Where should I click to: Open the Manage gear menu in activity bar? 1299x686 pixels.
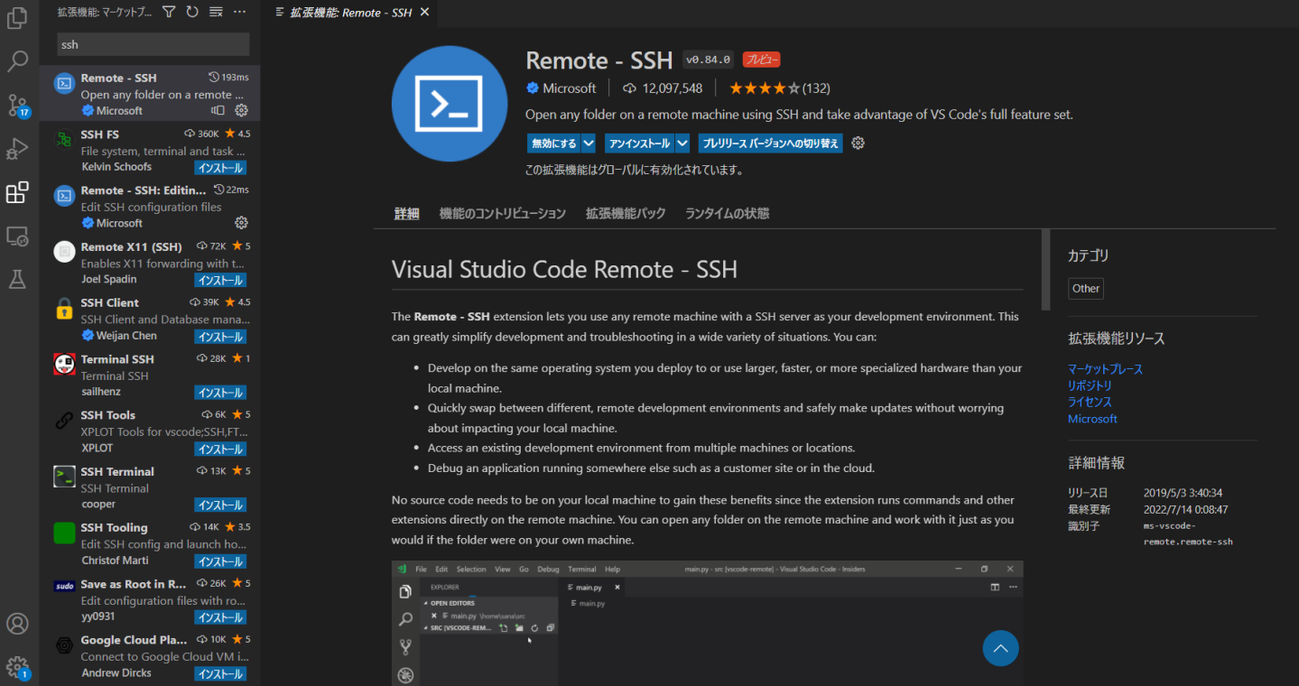pyautogui.click(x=18, y=668)
